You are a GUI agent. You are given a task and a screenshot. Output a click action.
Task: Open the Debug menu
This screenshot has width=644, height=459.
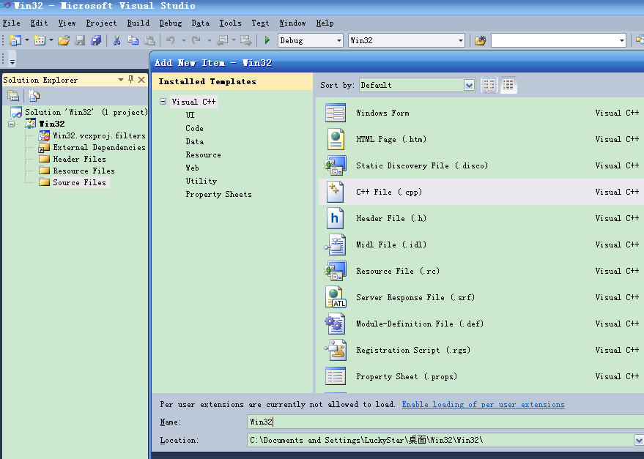(171, 23)
